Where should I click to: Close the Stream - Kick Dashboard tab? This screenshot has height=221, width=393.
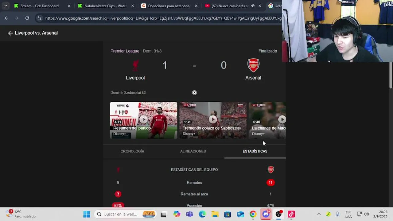click(69, 6)
